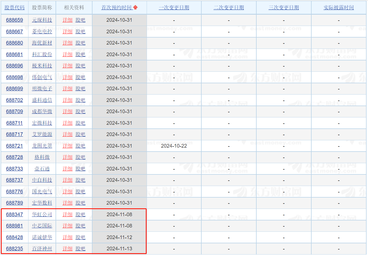This screenshot has height=256, width=368.
Task: Click the 实际披露时间 column header
Action: [338, 8]
